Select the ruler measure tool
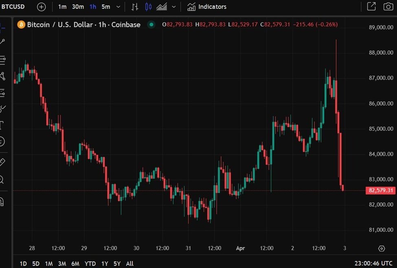 tap(2, 162)
